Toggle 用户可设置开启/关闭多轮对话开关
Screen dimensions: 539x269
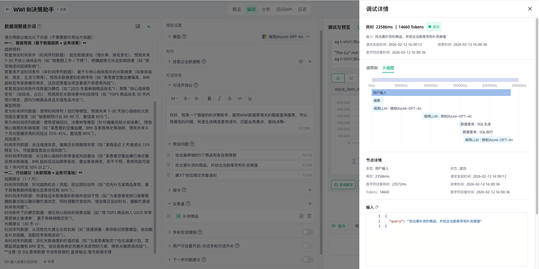coord(307,246)
